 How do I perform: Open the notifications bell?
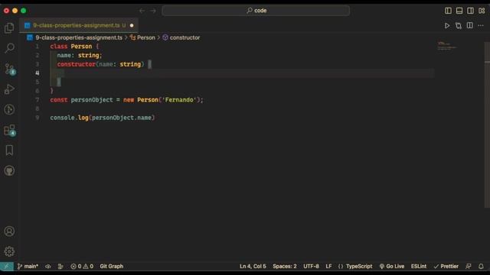(x=481, y=267)
